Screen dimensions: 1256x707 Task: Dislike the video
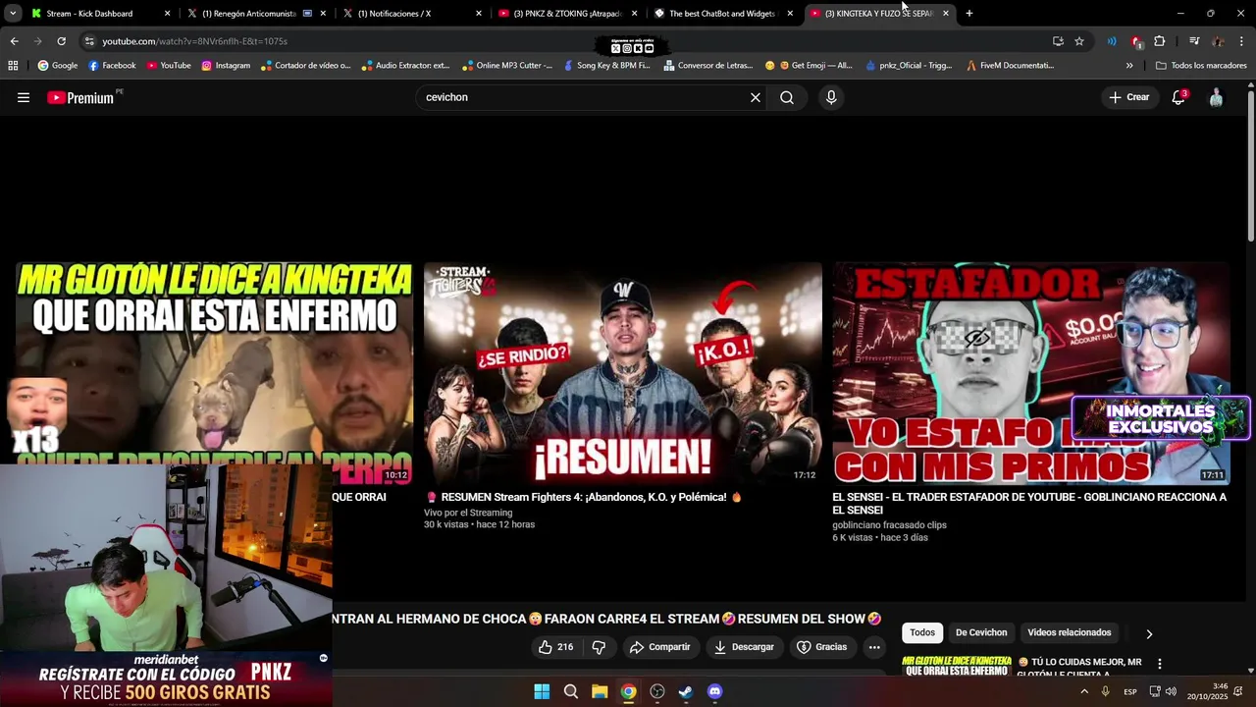coord(599,647)
